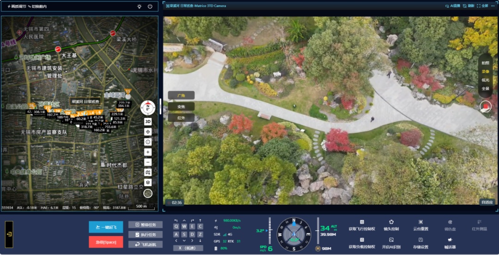Click 喊话器 loudspeaker icon
499x255 pixels.
coord(450,240)
